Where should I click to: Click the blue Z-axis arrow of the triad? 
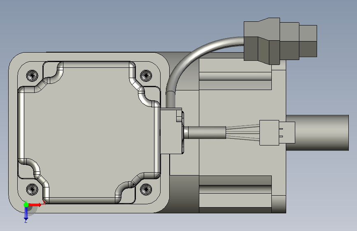pyautogui.click(x=26, y=214)
